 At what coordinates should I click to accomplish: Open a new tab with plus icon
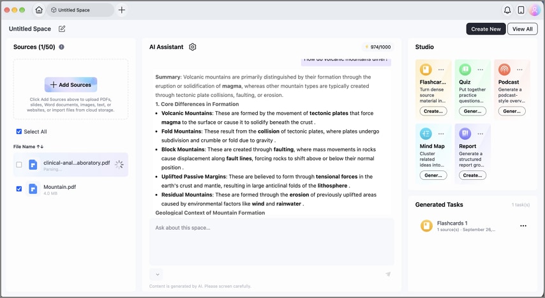(122, 10)
